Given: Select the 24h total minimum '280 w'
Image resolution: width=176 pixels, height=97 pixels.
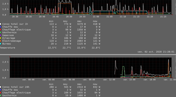Looking at the screenshot, I should click(x=53, y=87).
